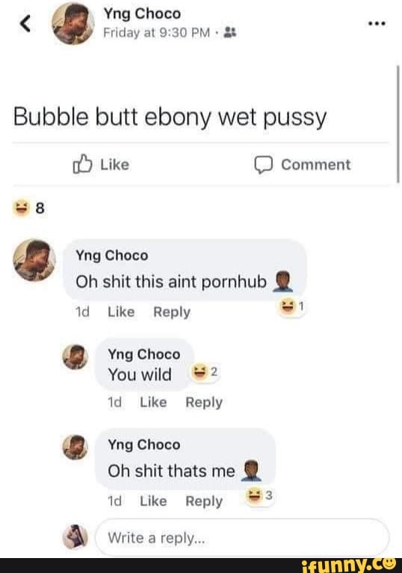Open commenter avatar next to first comment
This screenshot has height=573, width=402.
[34, 260]
